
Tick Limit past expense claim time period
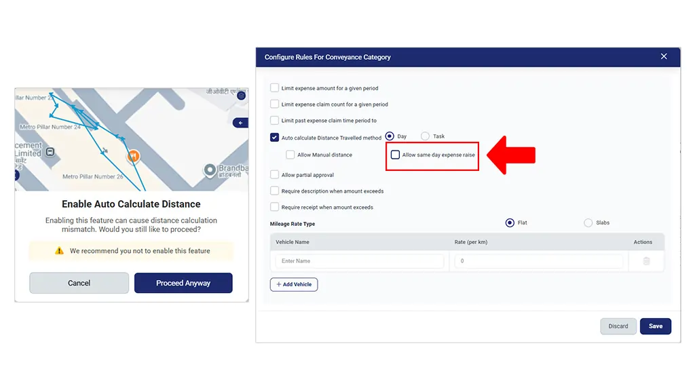(x=274, y=120)
